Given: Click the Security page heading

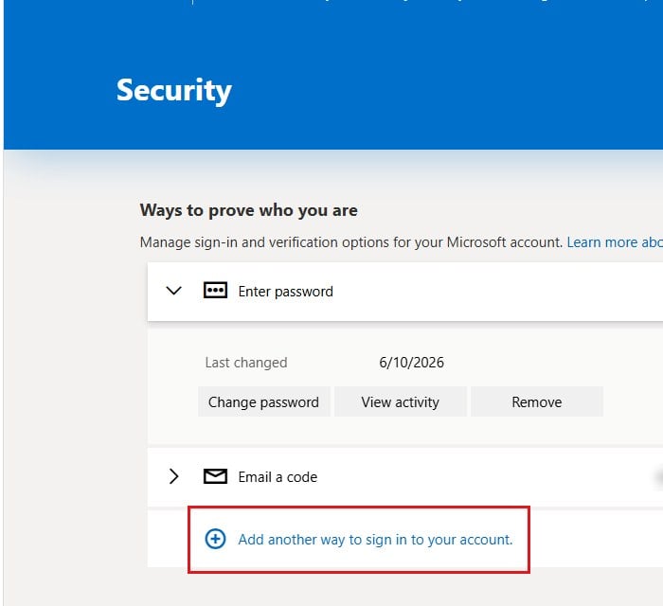Looking at the screenshot, I should 173,90.
